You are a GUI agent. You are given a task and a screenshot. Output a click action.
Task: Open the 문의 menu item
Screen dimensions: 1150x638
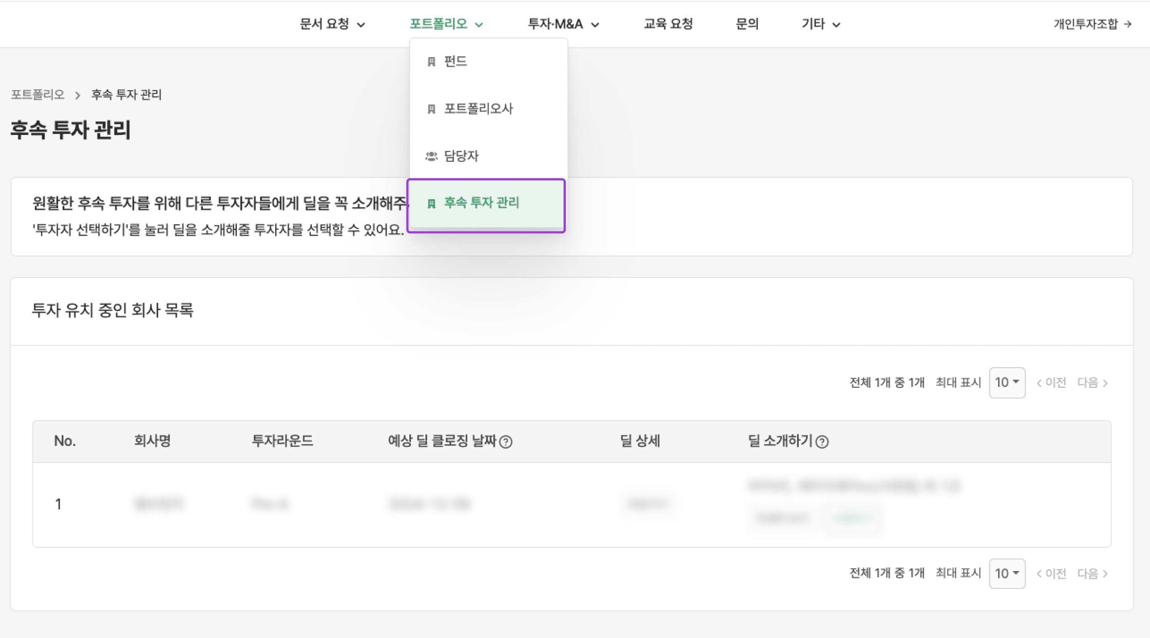(747, 24)
